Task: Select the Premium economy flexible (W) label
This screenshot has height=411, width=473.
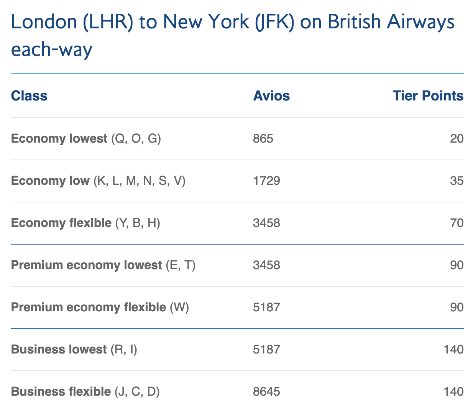Action: (x=100, y=307)
